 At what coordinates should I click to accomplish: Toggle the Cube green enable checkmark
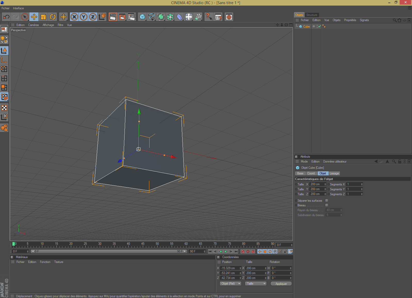(320, 26)
